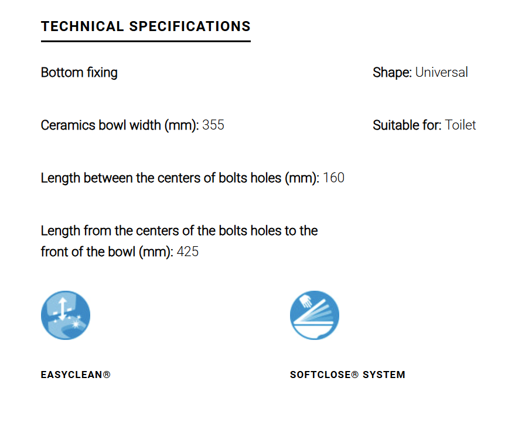Select the SOFTCLOSE® SYSTEM label
This screenshot has width=508, height=422.
pyautogui.click(x=347, y=375)
